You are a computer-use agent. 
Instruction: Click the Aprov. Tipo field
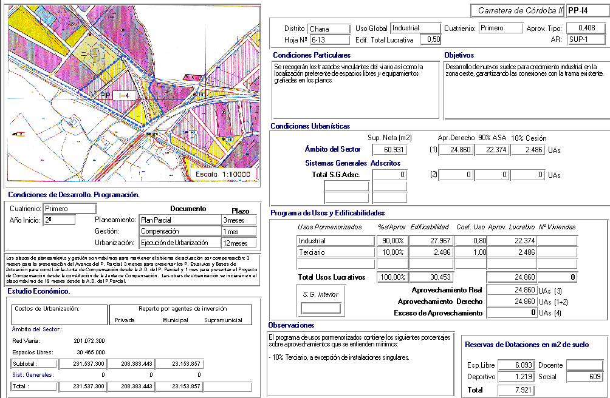tap(586, 28)
